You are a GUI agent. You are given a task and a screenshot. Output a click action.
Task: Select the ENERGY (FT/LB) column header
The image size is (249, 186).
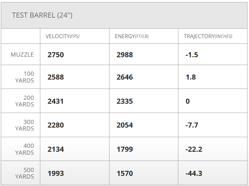click(132, 36)
